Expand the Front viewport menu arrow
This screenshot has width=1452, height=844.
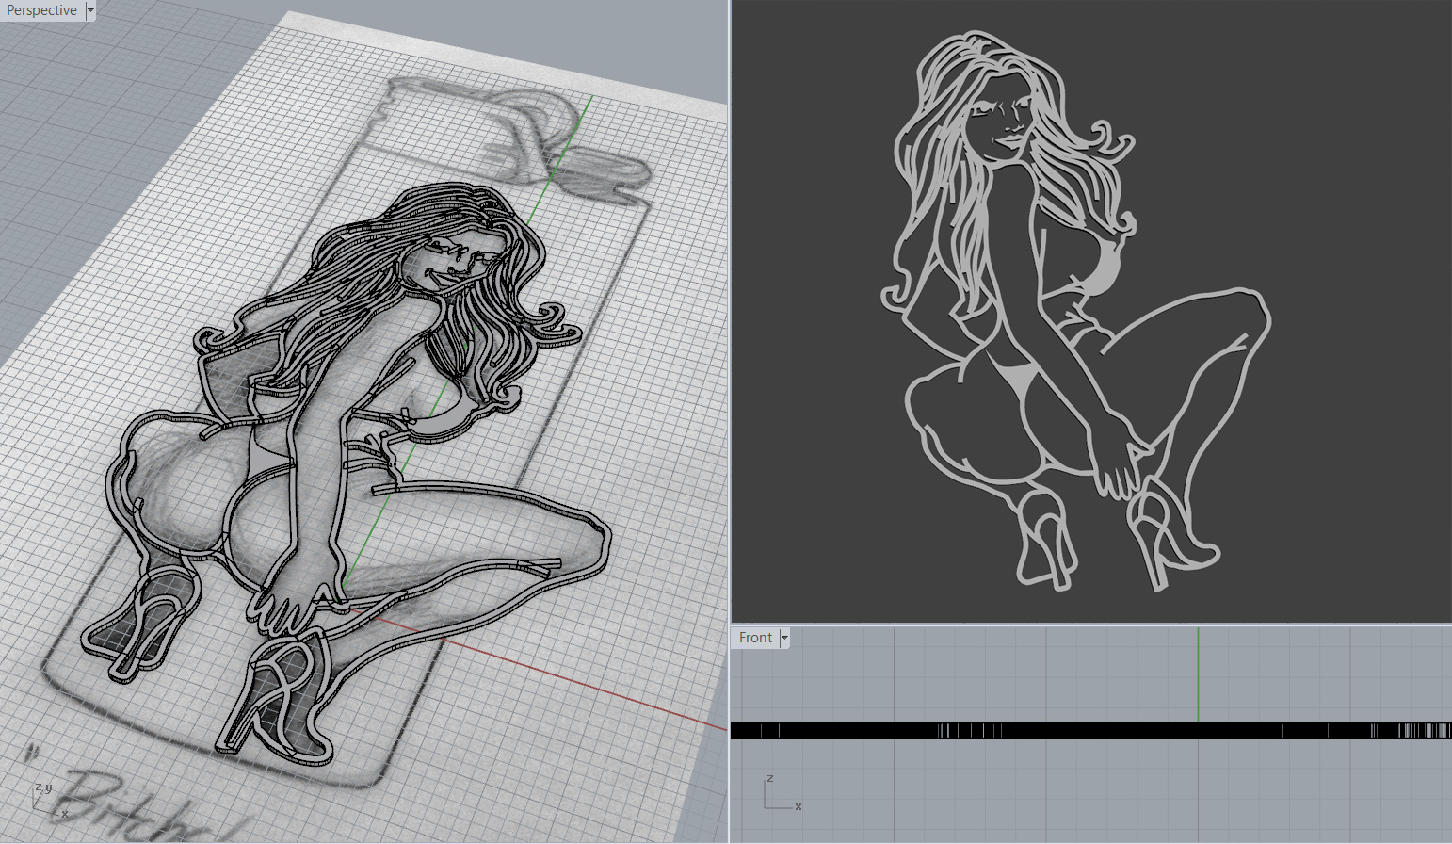[x=784, y=638]
